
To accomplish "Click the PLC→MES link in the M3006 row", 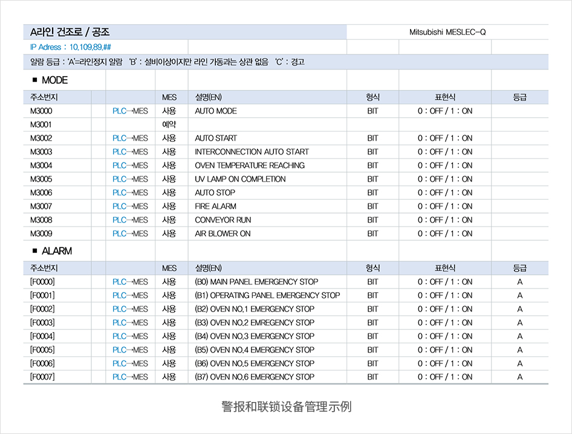I will click(x=130, y=193).
